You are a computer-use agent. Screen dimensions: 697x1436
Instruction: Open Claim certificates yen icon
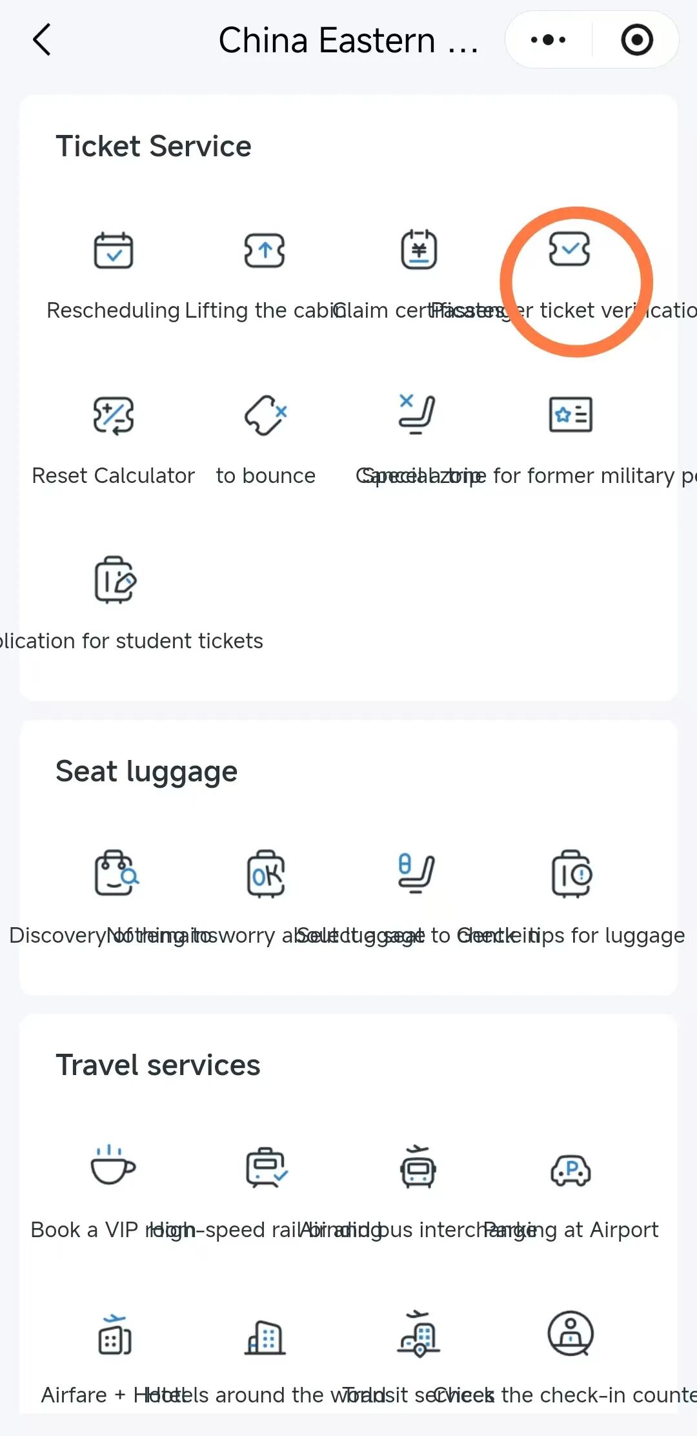419,251
